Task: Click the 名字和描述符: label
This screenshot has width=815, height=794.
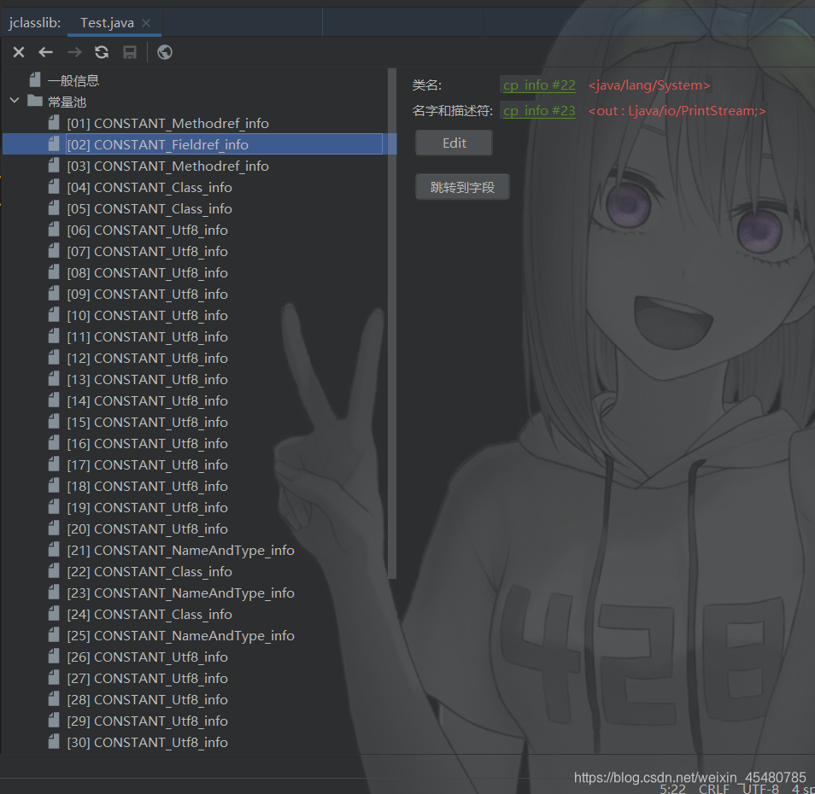Action: pos(452,111)
